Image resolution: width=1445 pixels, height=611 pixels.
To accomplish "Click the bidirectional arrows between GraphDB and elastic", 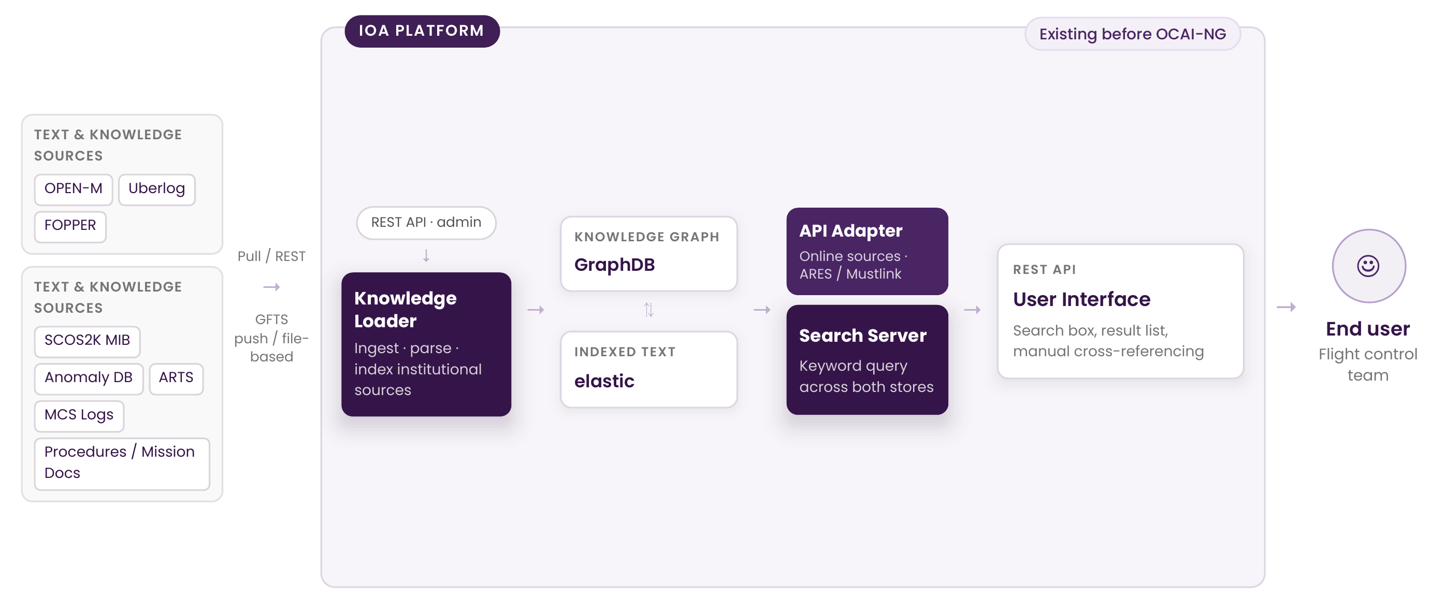I will coord(648,310).
